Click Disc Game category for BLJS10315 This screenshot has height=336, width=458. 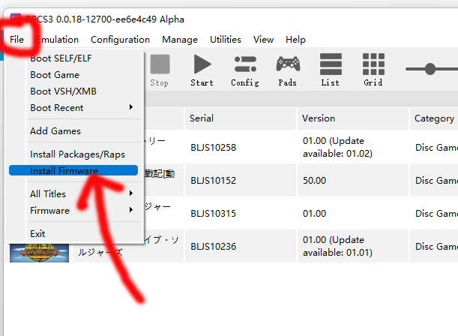click(434, 213)
